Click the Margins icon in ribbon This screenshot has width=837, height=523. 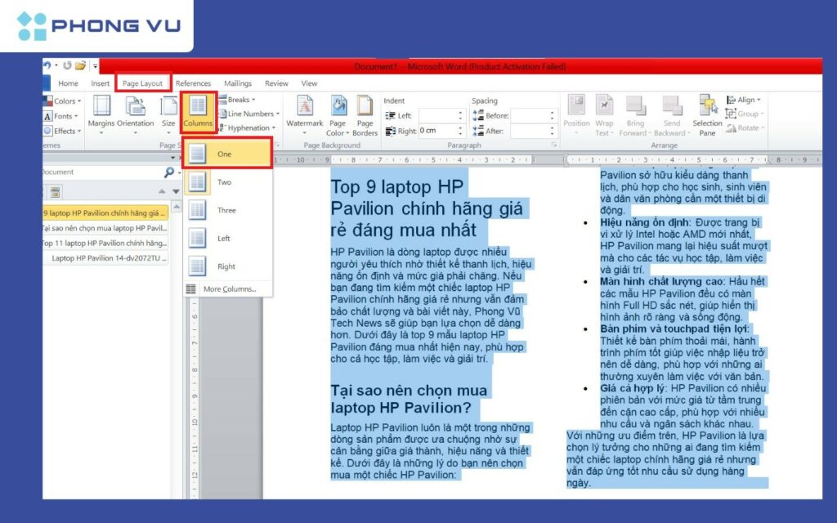(x=101, y=112)
